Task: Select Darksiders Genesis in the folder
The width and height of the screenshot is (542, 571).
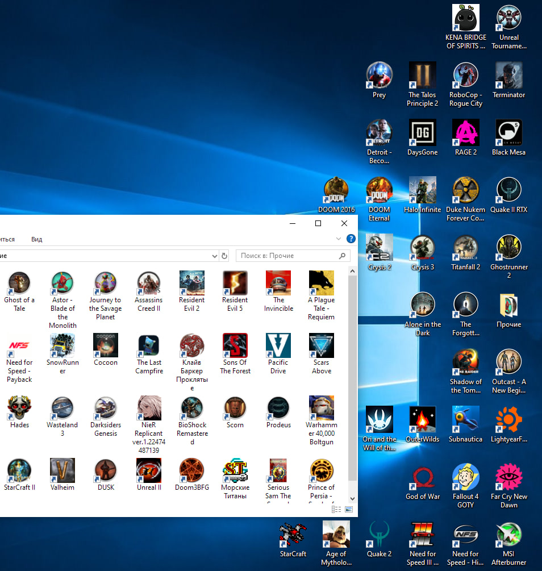Action: [106, 408]
